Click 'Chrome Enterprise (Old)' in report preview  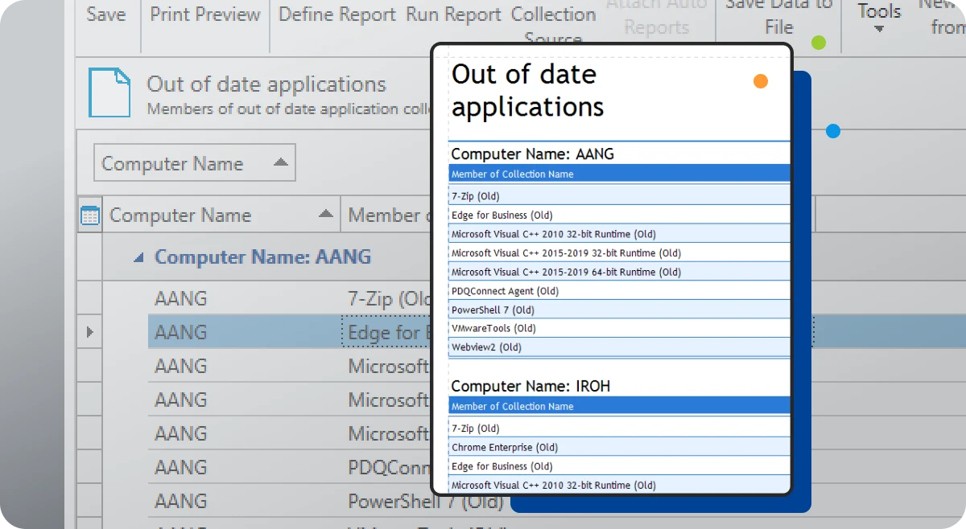(x=505, y=447)
